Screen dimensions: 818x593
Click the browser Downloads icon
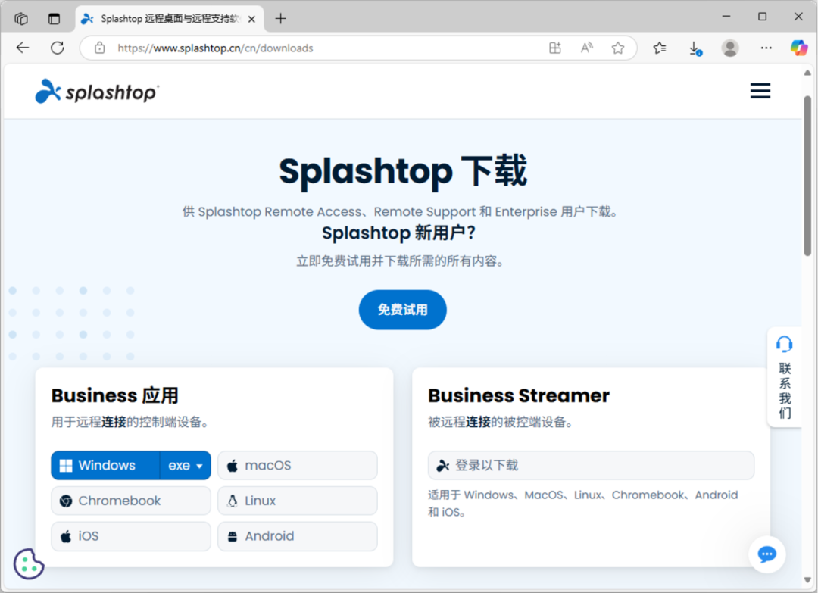point(694,48)
